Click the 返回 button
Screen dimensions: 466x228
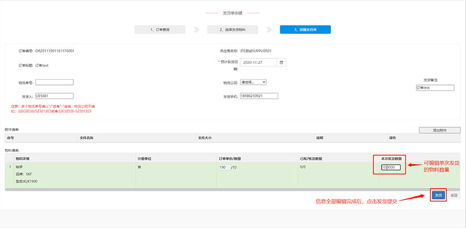[x=454, y=195]
